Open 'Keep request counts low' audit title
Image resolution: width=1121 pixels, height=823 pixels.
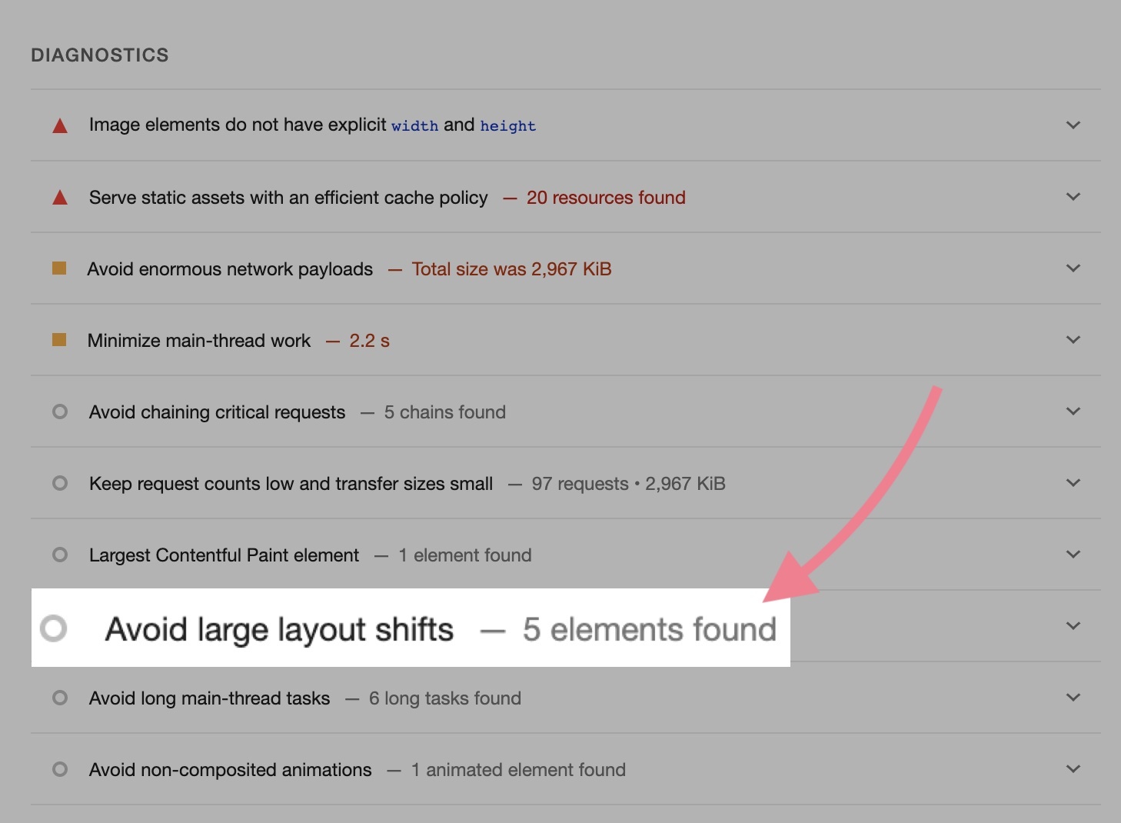291,484
